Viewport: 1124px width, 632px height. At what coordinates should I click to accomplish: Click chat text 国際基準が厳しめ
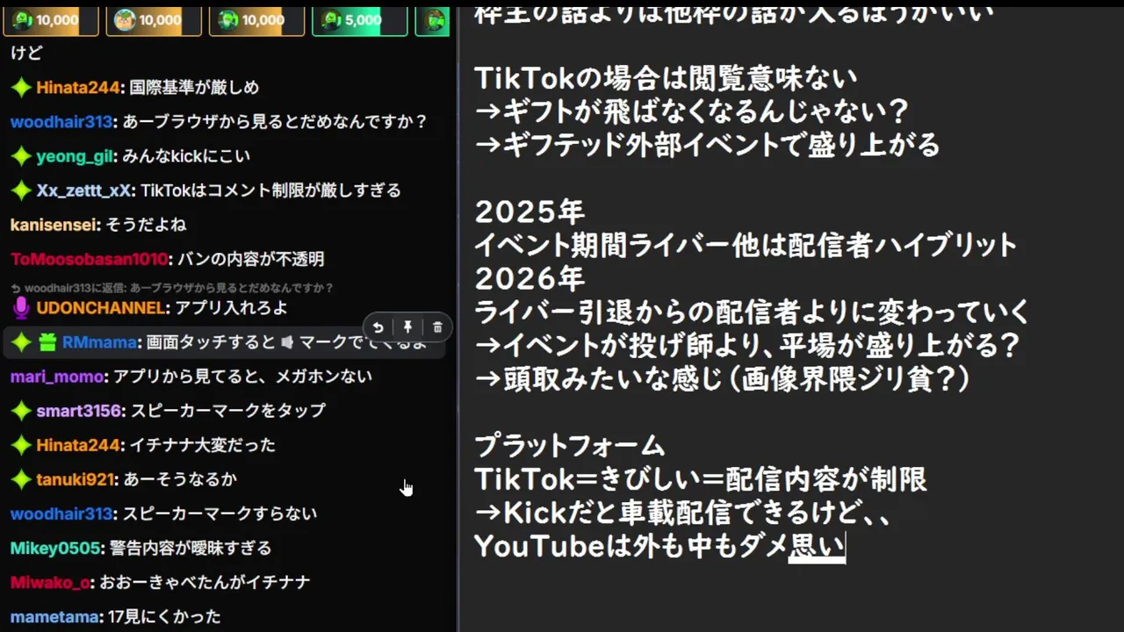[x=194, y=88]
